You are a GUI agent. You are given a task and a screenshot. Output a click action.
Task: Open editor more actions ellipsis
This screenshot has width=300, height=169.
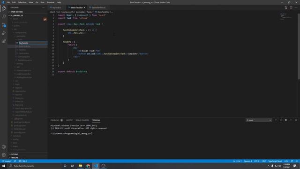coord(296,8)
